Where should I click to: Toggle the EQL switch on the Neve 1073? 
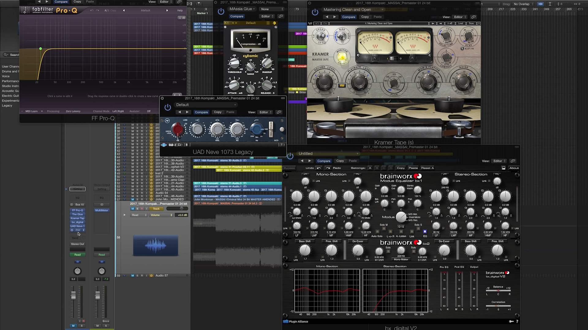pos(271,134)
